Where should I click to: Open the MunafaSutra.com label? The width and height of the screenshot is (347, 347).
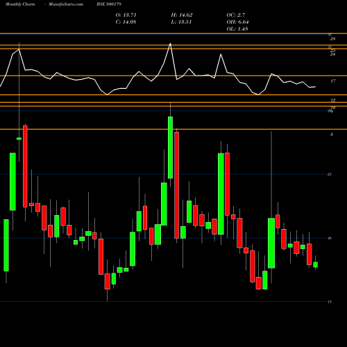66,4
